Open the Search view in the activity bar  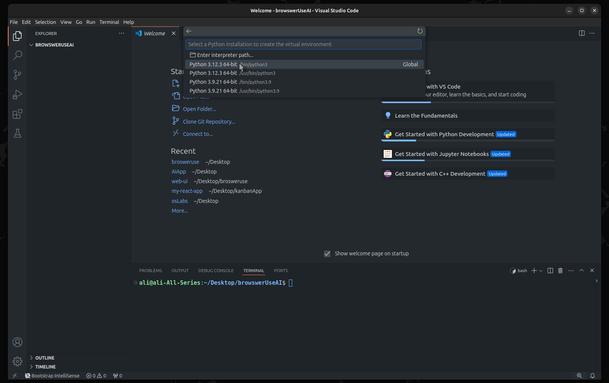point(17,55)
